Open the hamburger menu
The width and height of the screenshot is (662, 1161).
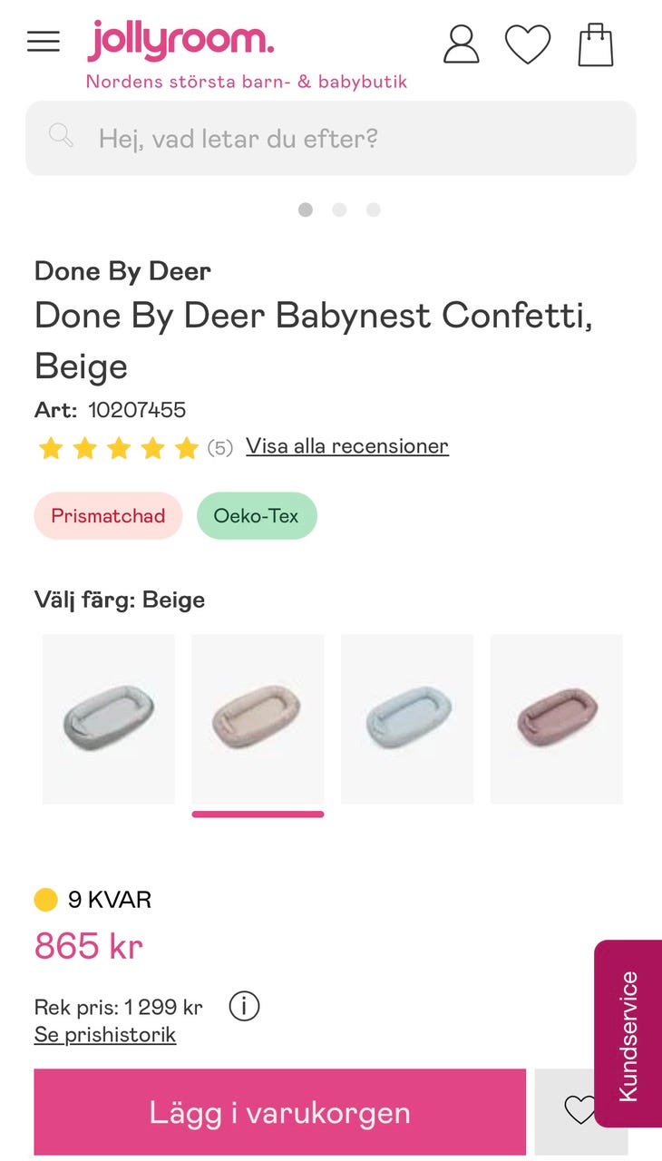[x=44, y=42]
